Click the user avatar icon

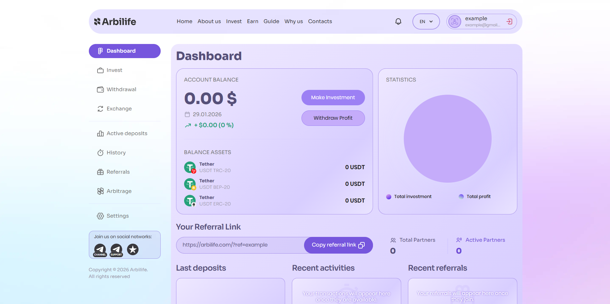(454, 22)
